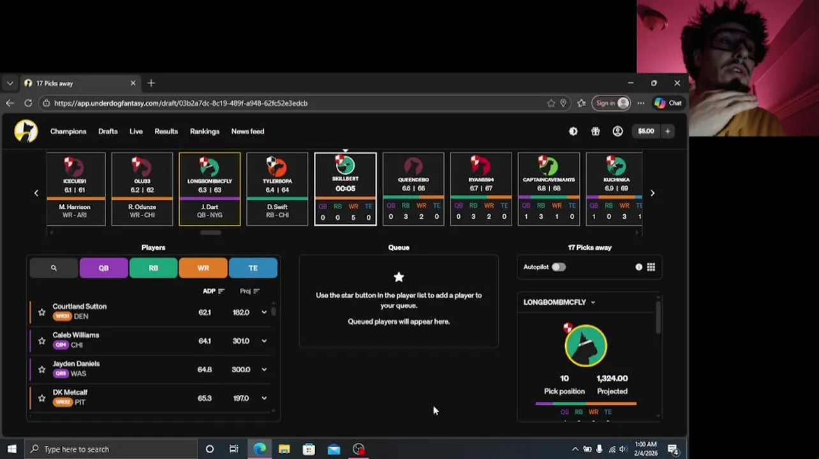Open a new browser tab

click(x=151, y=84)
